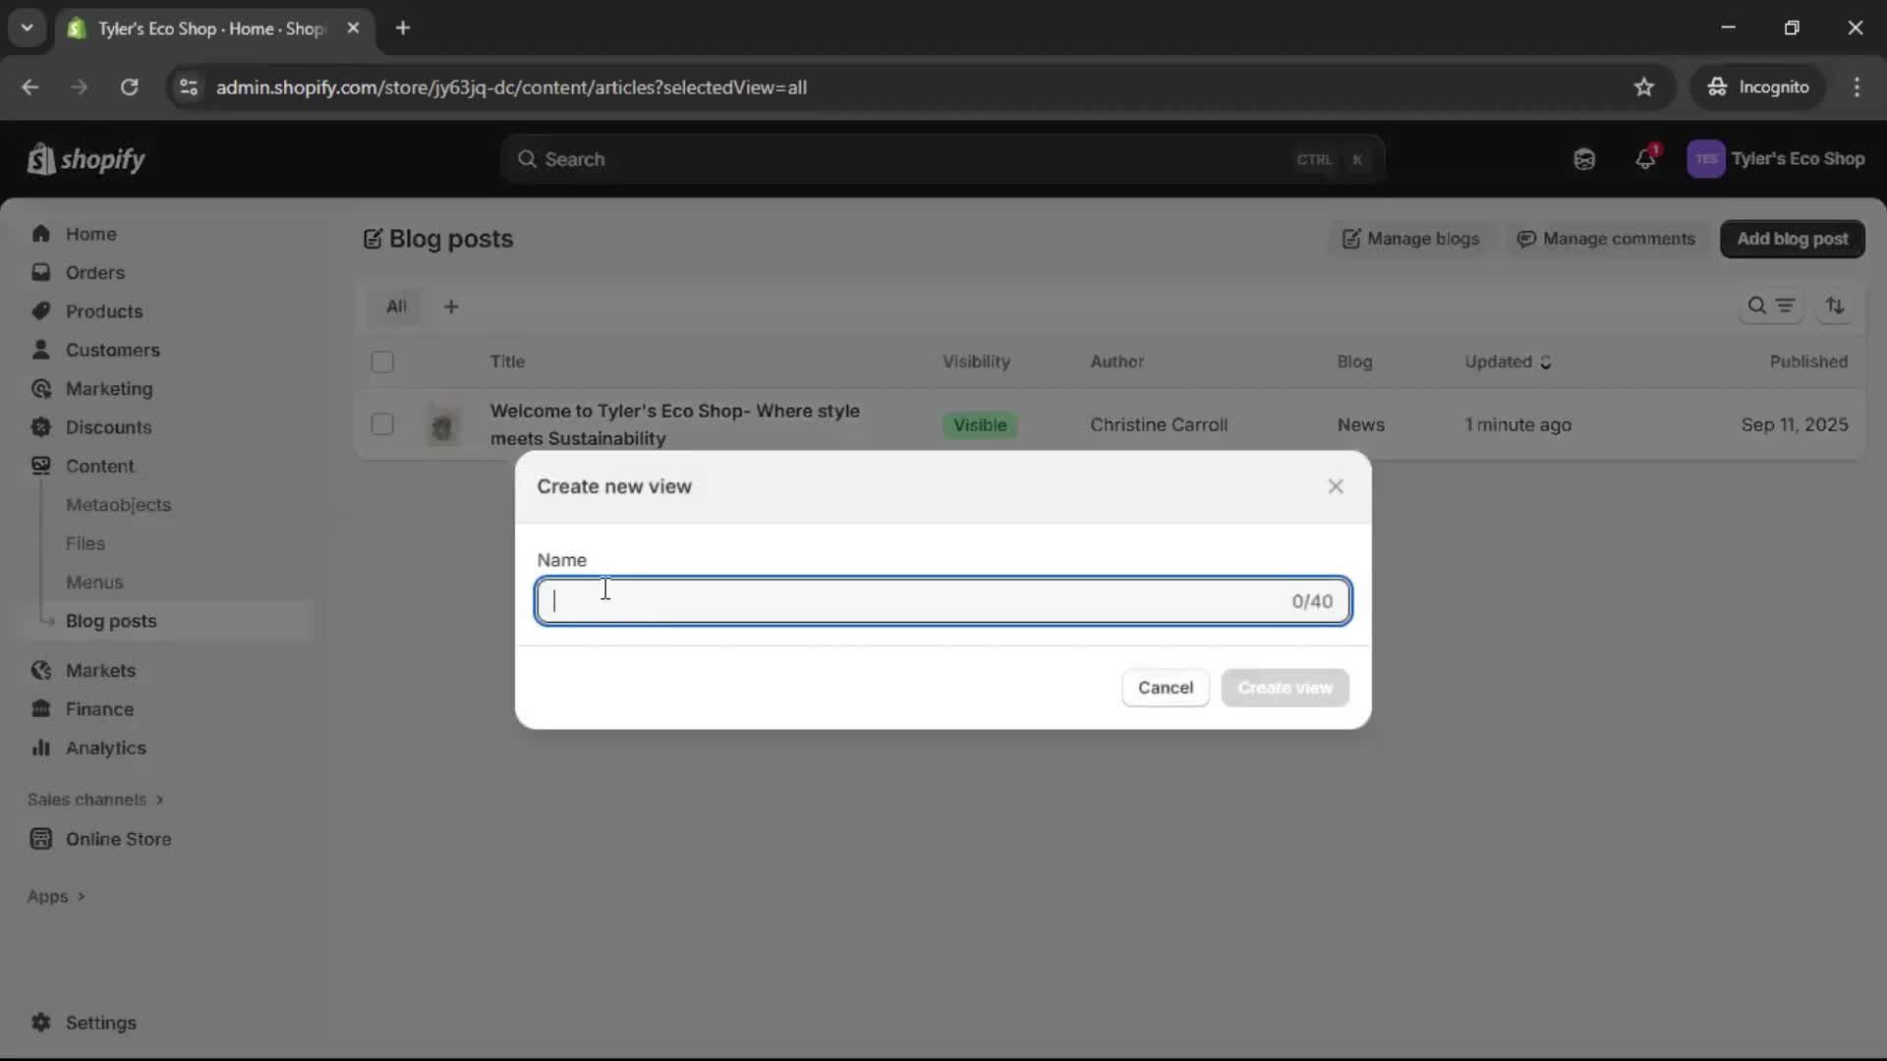Open Shopify notifications bell
The height and width of the screenshot is (1061, 1887).
(x=1646, y=158)
